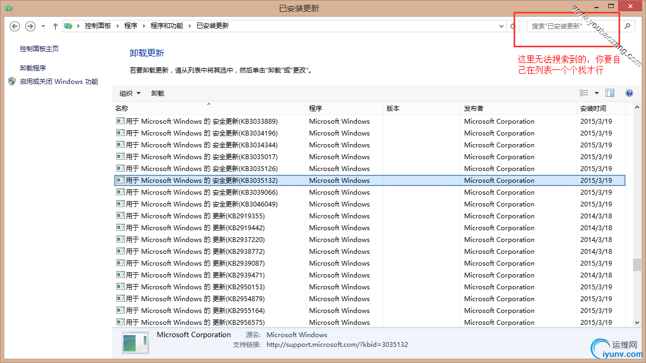Open help with the question mark icon
Screen dimensions: 646x363
(x=629, y=93)
